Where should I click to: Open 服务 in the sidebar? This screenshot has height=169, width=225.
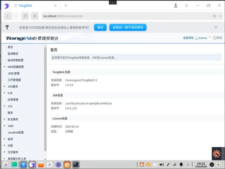10,113
